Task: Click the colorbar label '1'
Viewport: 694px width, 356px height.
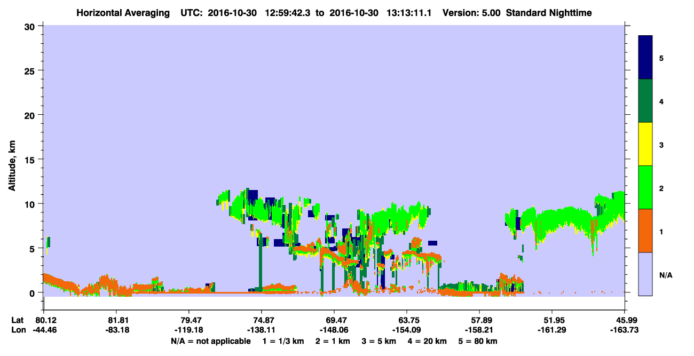Action: coord(661,231)
